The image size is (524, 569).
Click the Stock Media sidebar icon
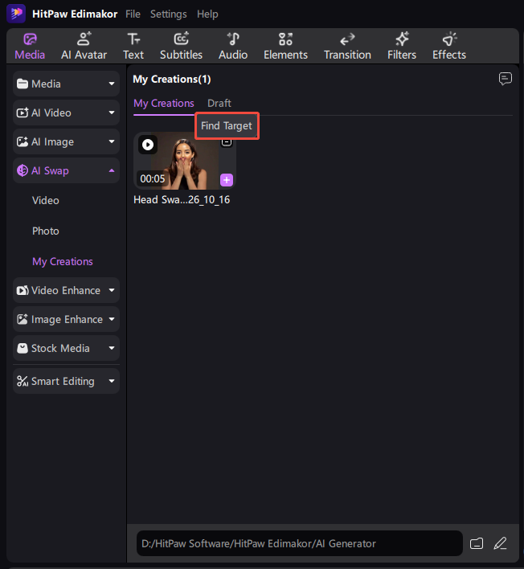[23, 348]
